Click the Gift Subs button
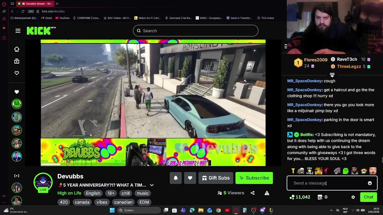 coord(216,178)
